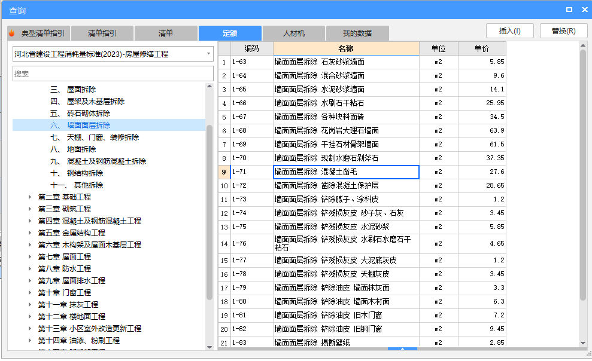Viewport: 592px width, 361px height.
Task: Open the 我的数据 tab
Action: [357, 33]
